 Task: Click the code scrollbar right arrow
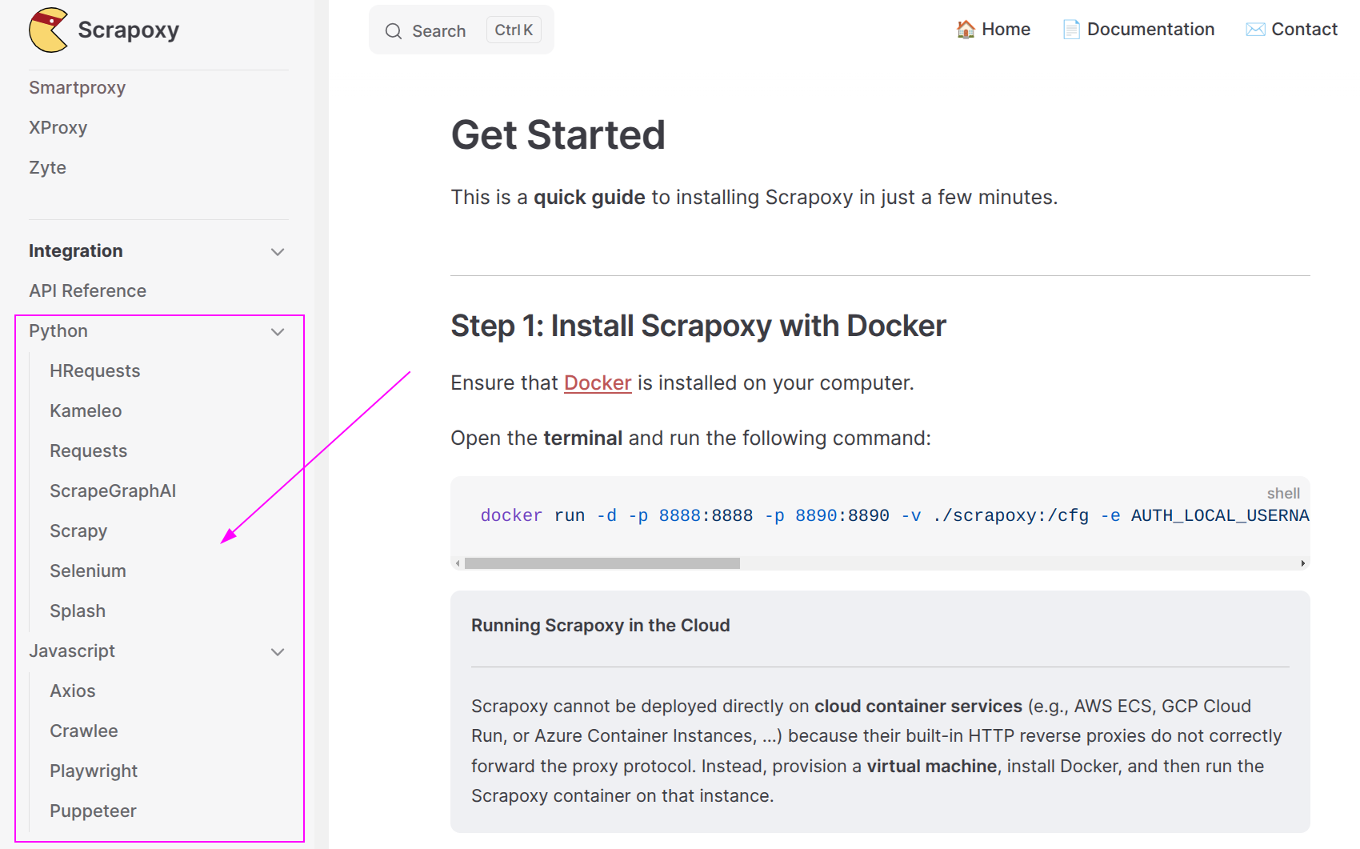(x=1303, y=563)
